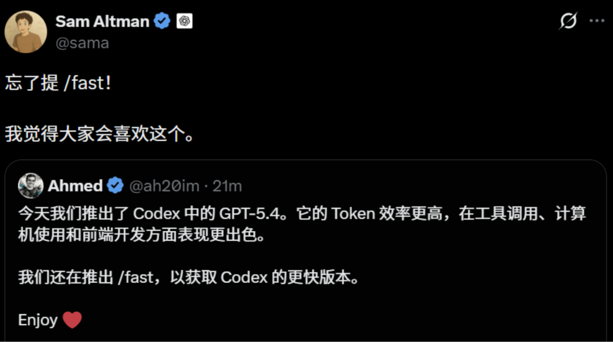613x342 pixels.
Task: Click the GPT-5.4 text in quoted tweet
Action: [250, 214]
